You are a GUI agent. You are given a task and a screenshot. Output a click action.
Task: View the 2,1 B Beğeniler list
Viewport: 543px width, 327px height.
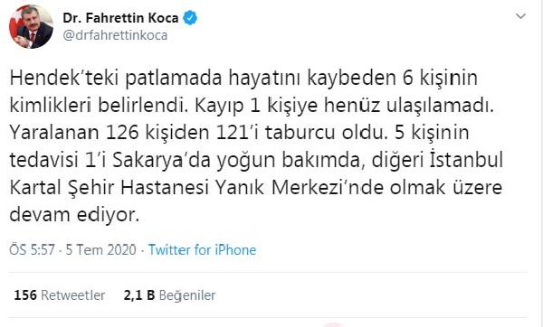[170, 295]
